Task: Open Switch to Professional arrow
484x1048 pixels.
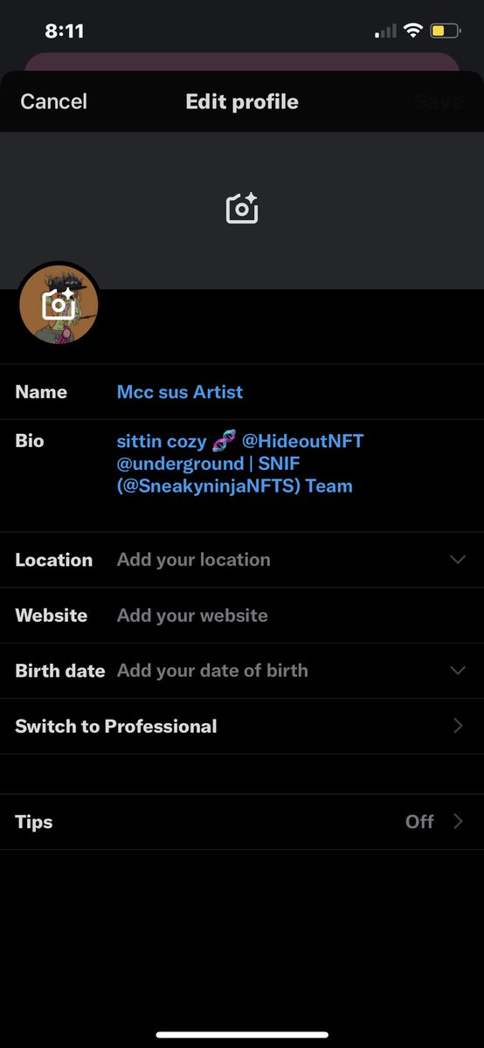Action: [x=458, y=726]
